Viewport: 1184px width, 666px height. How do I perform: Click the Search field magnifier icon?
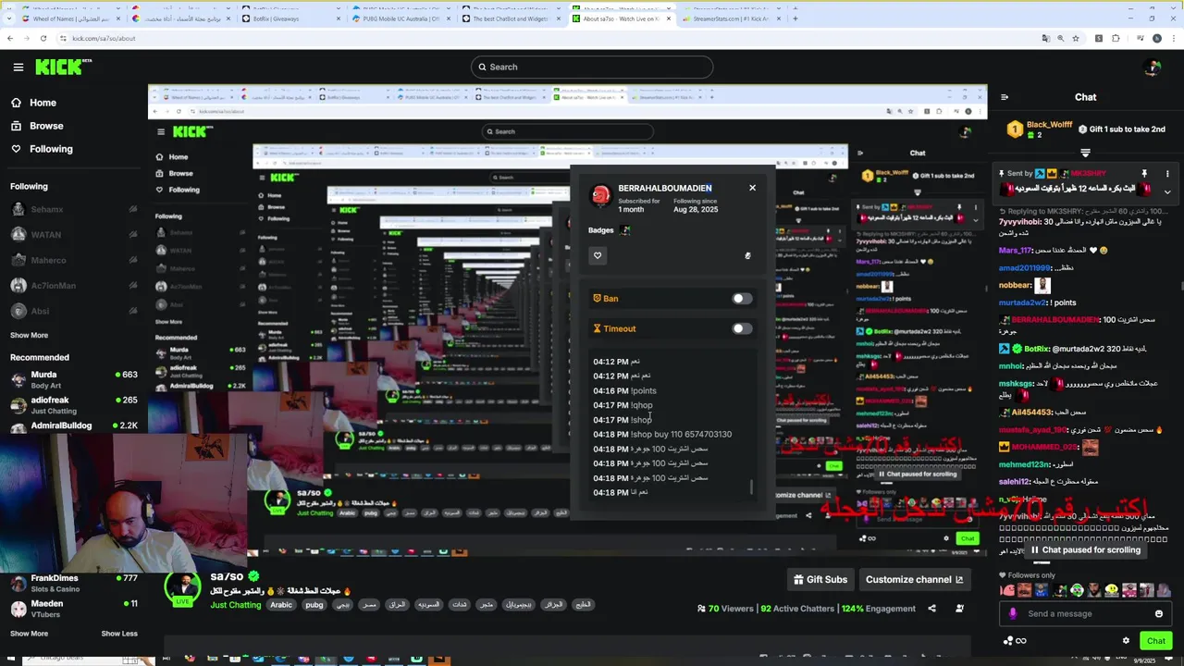point(481,67)
